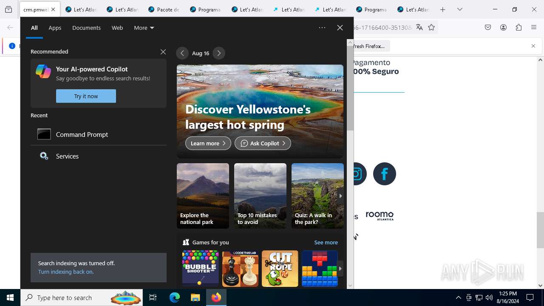Open Bubble Shooter game tile
544x306 pixels.
[x=200, y=268]
